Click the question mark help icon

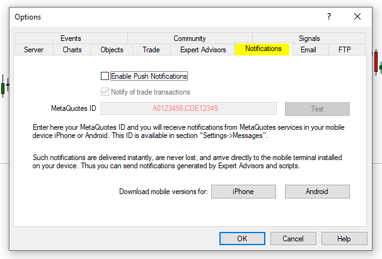328,16
